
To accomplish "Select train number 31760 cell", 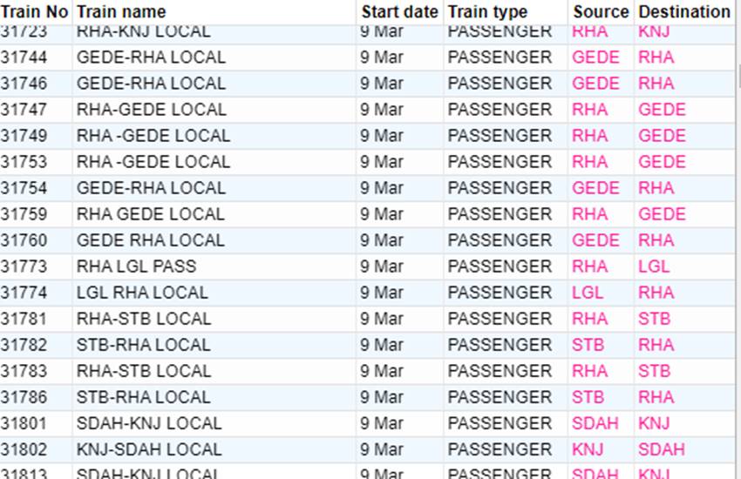I will [24, 240].
